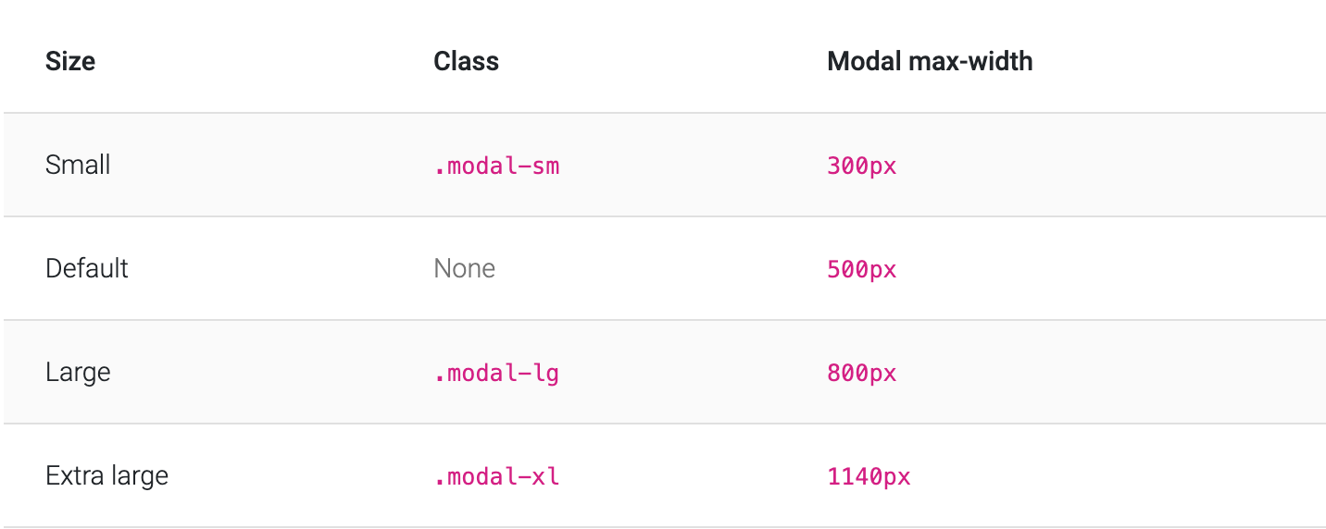Click empty area of the Large row

(1111, 372)
